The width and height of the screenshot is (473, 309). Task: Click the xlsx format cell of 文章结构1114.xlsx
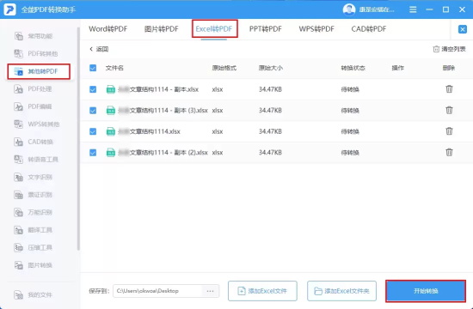(218, 131)
